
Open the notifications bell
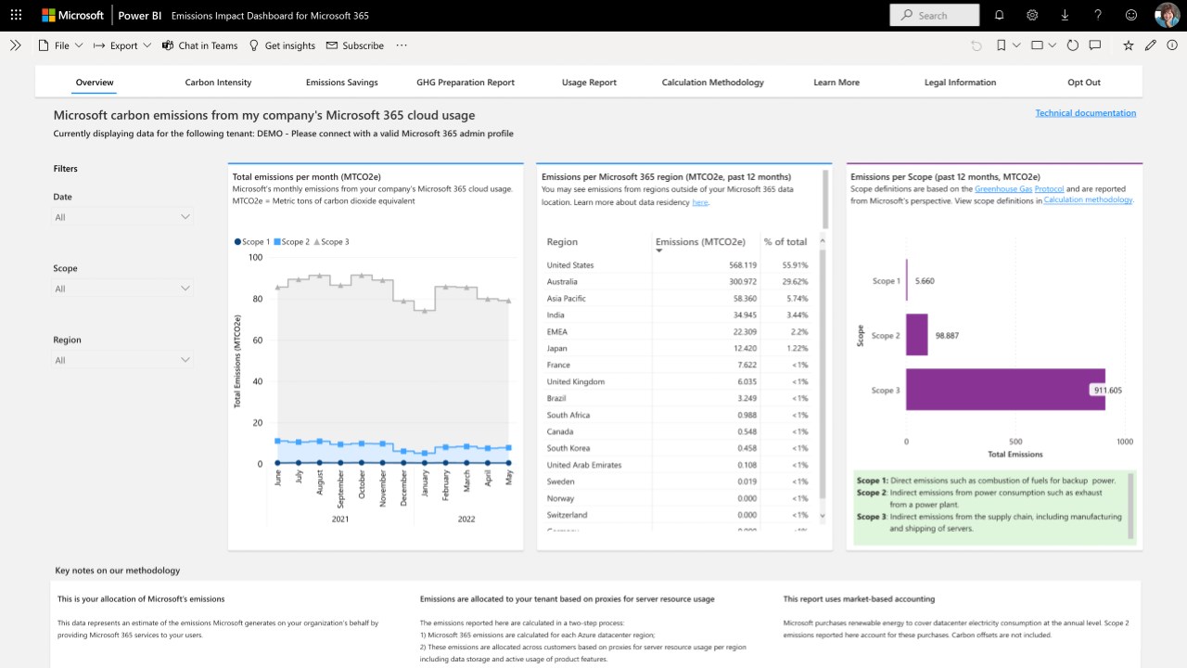point(999,15)
